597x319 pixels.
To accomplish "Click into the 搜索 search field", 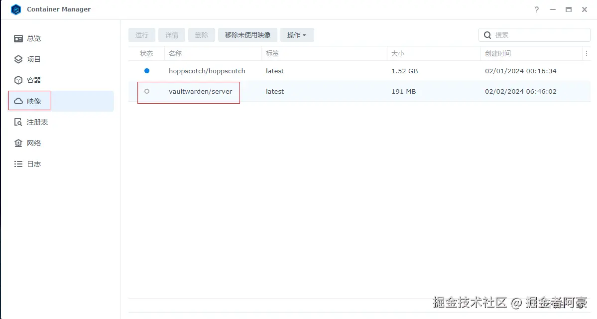I will coord(534,35).
